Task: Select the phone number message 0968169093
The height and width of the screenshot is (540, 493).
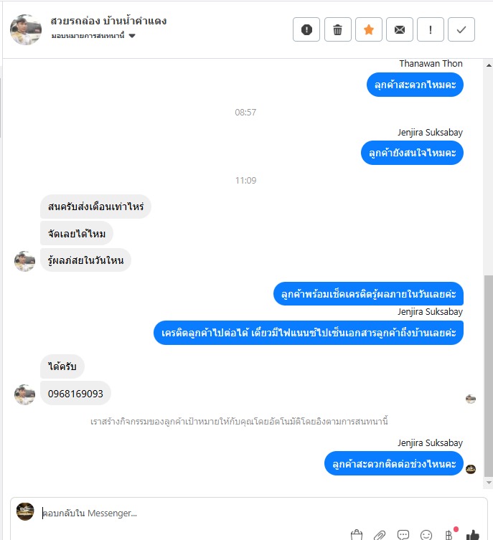Action: (75, 394)
